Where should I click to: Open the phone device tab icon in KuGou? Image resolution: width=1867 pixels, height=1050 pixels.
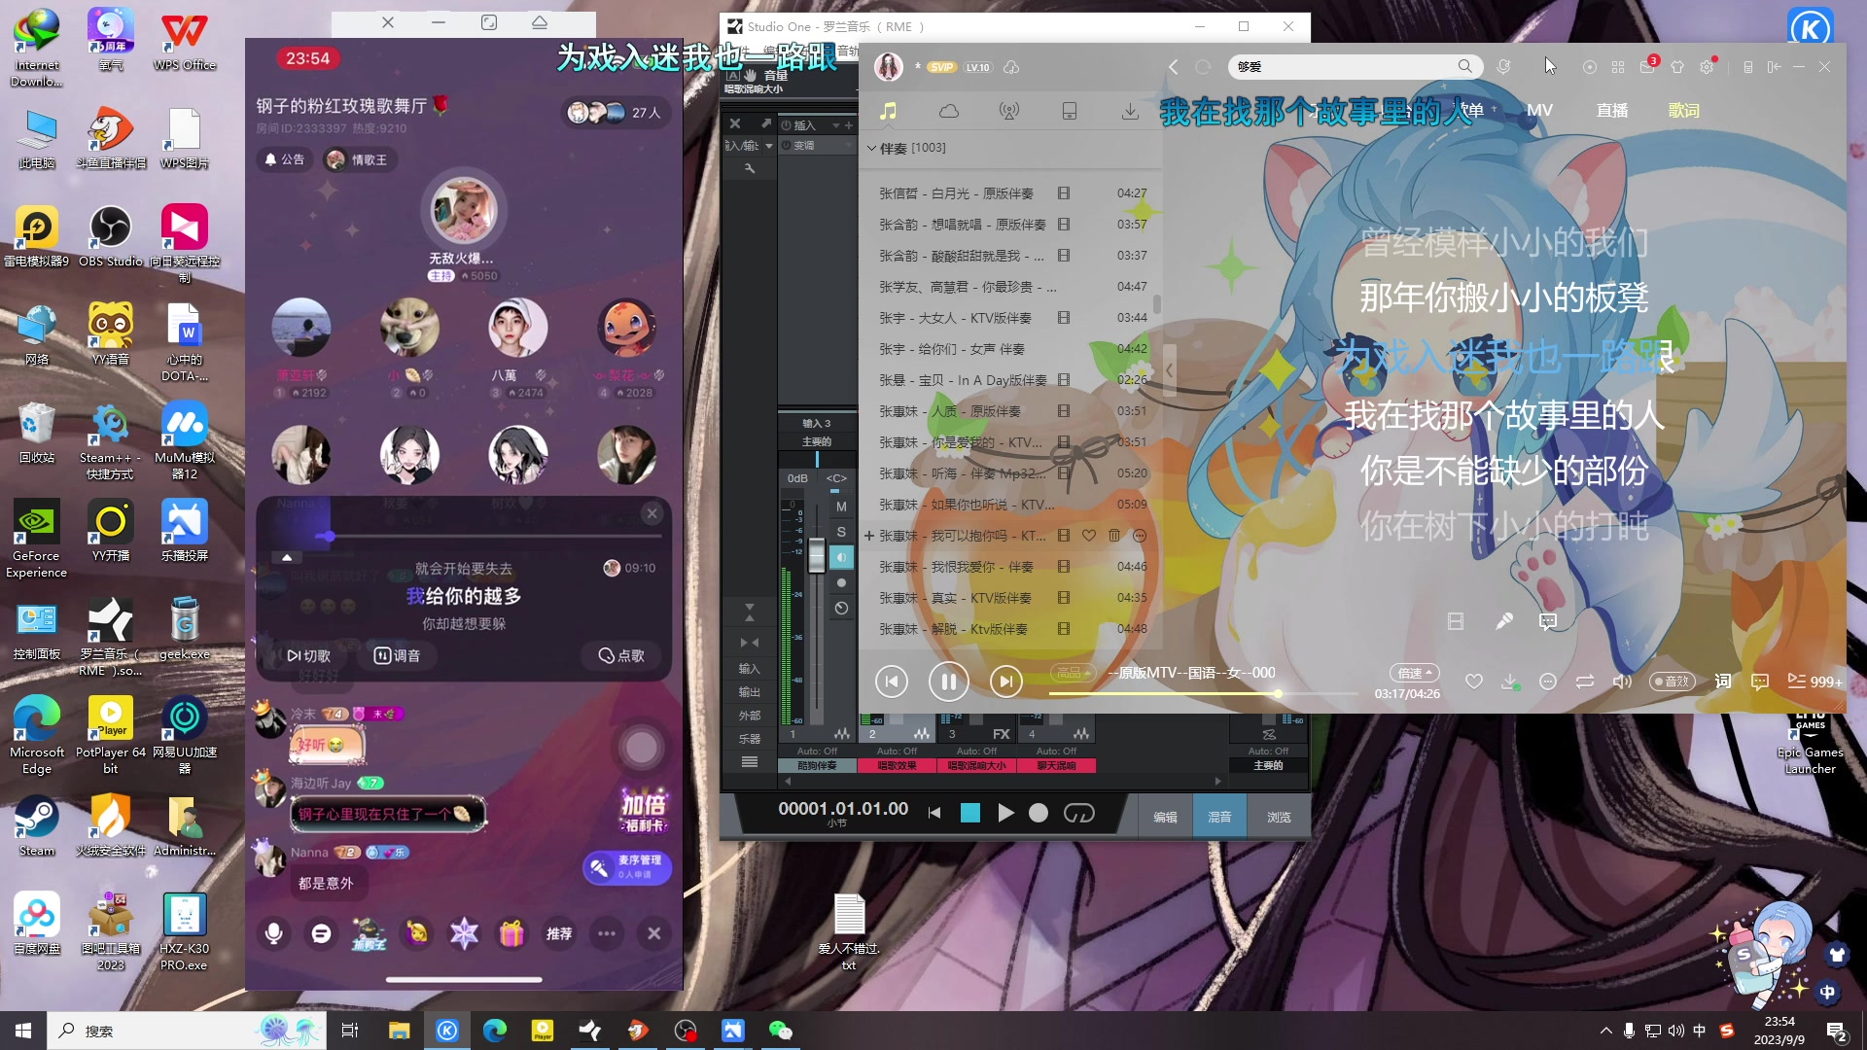click(1070, 111)
